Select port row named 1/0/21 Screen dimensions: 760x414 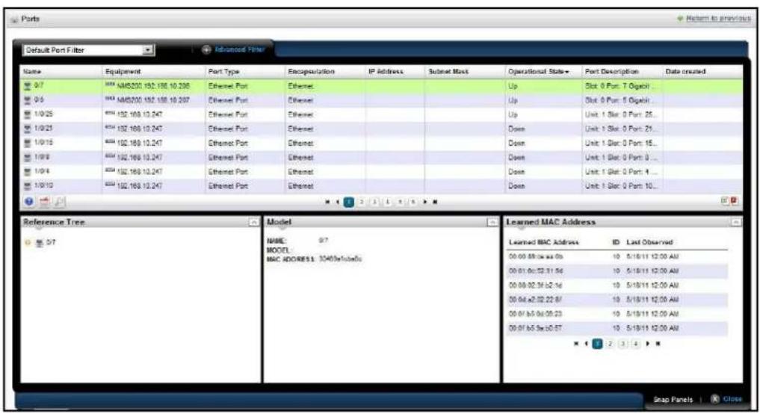tap(381, 129)
